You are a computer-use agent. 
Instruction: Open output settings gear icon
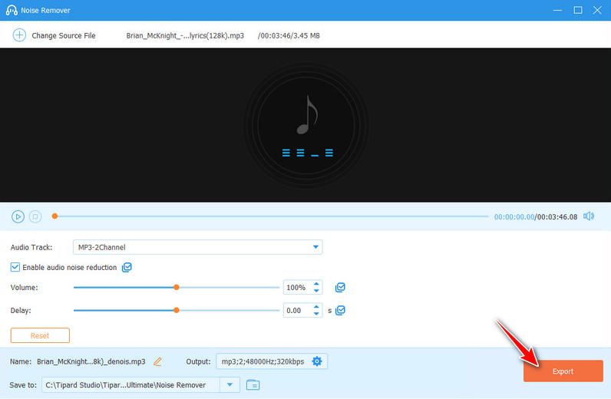[317, 361]
